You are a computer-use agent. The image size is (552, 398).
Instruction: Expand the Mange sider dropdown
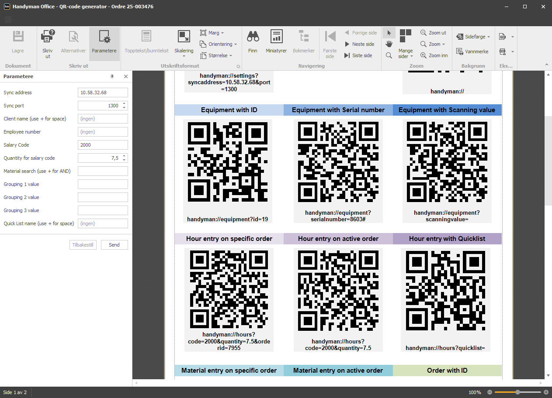[406, 54]
